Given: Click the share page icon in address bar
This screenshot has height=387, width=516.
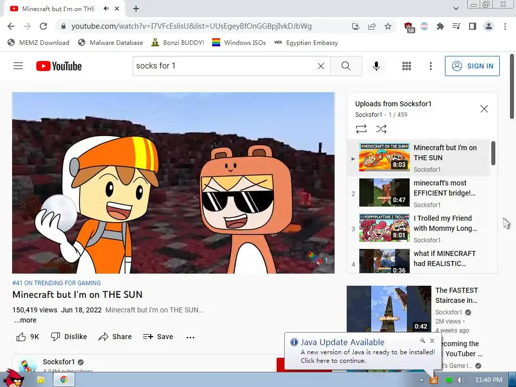Looking at the screenshot, I should 372,26.
